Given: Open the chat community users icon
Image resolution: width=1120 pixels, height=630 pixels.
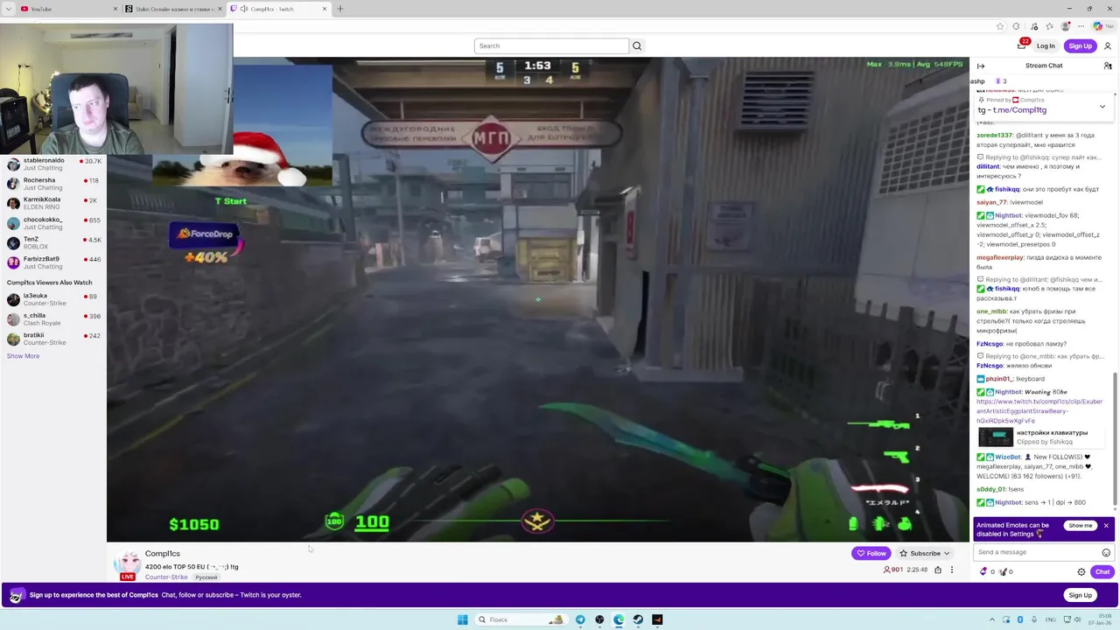Looking at the screenshot, I should point(1108,66).
